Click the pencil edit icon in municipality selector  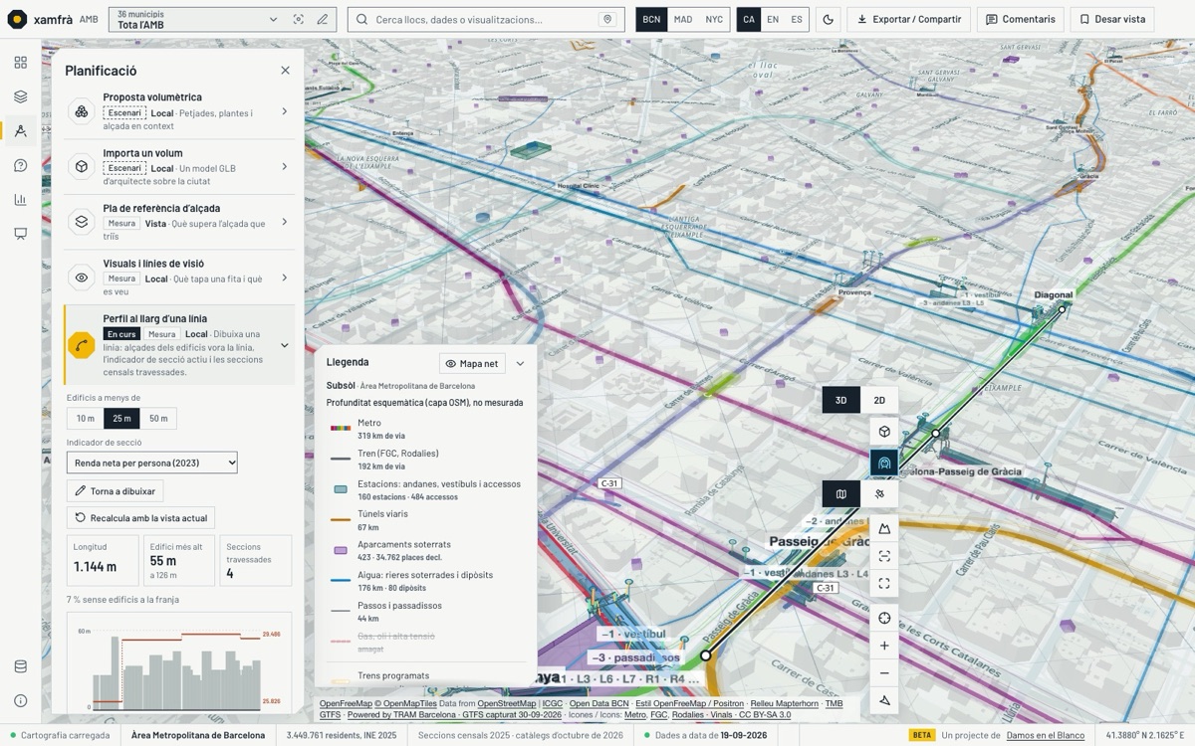[323, 20]
